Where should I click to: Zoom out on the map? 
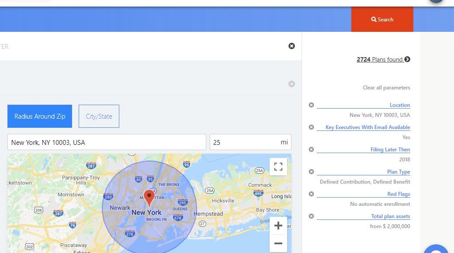278,243
